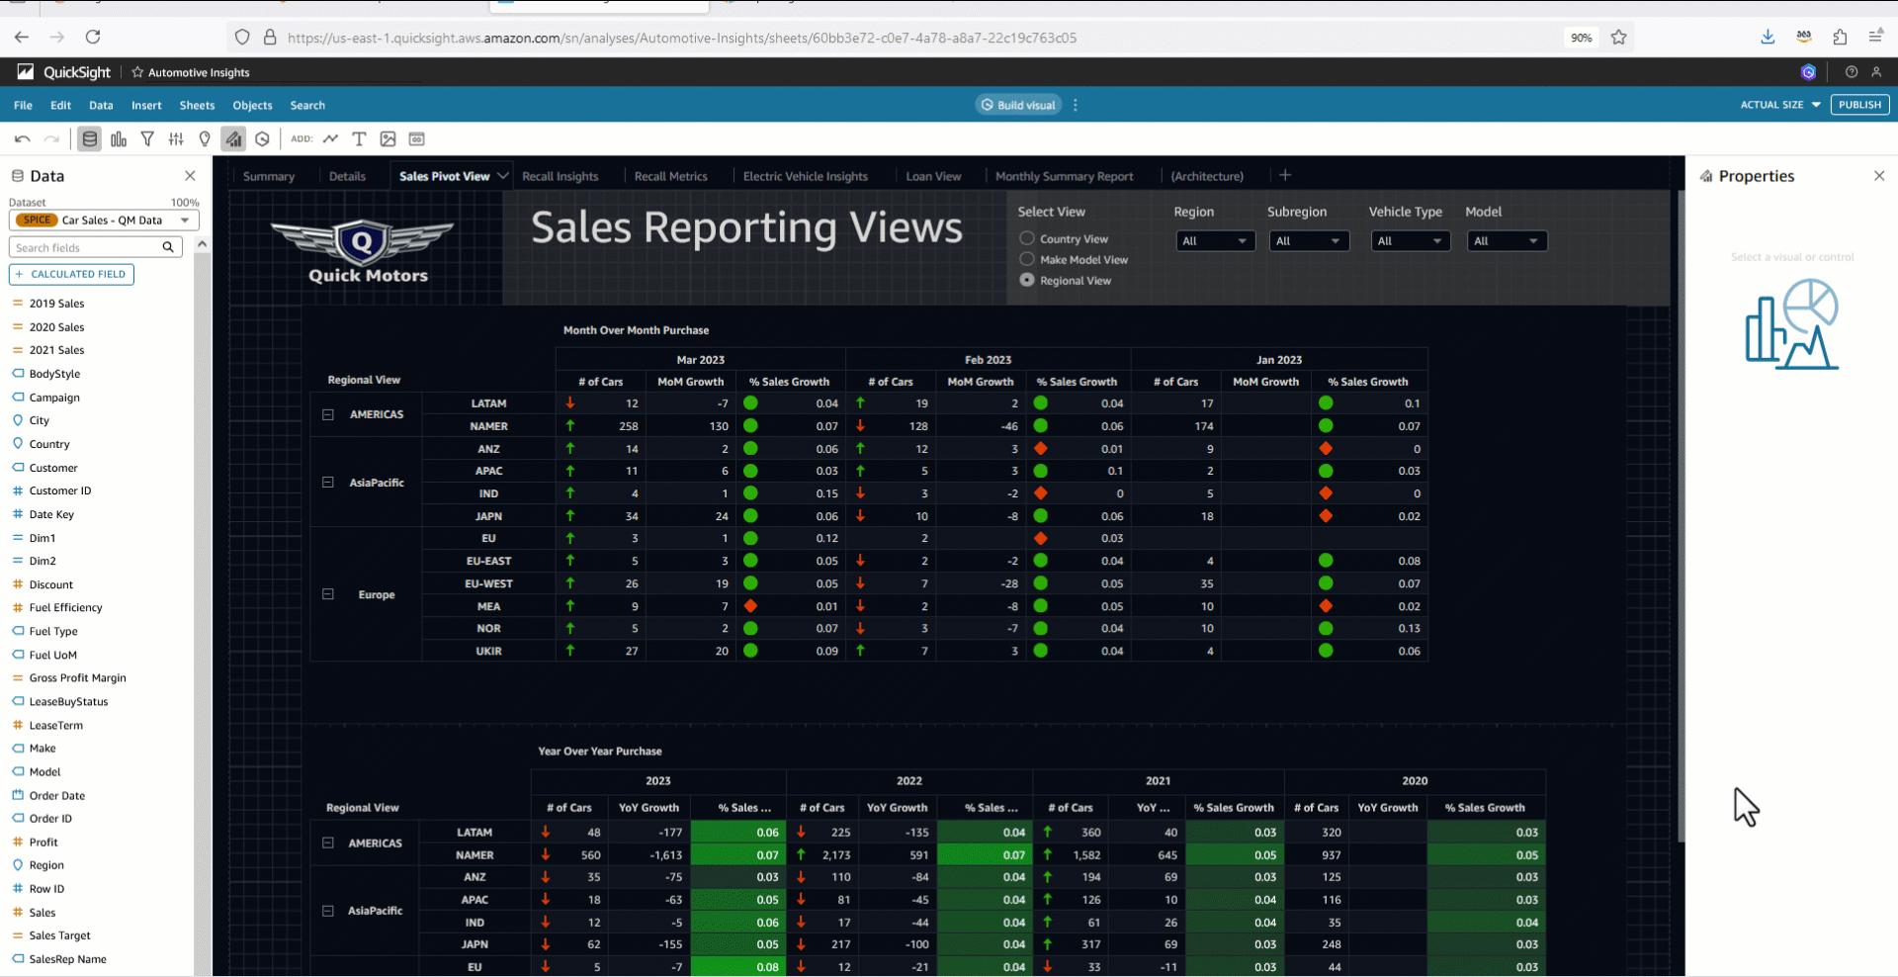Click the Calculated Field button
The height and width of the screenshot is (977, 1898).
71,274
